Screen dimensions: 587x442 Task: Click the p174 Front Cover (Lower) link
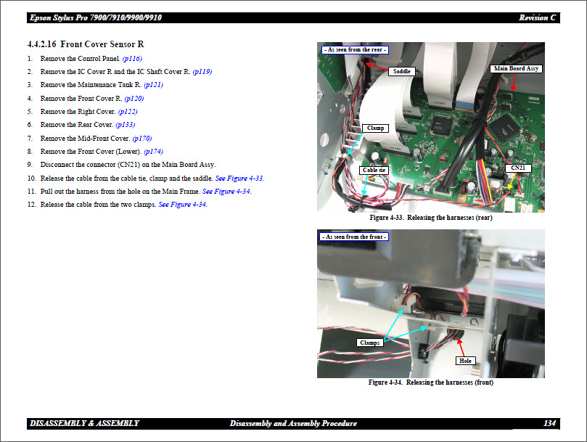tap(153, 152)
